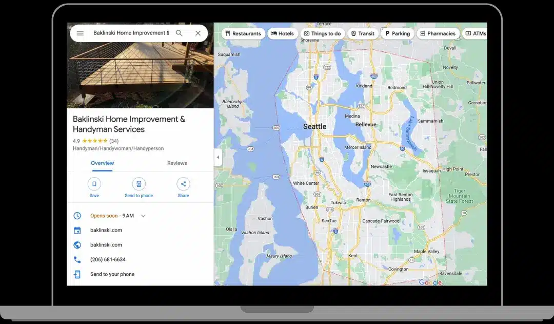Viewport: 554px width, 324px height.
Task: Click the Tukwila label on map
Action: point(338,203)
